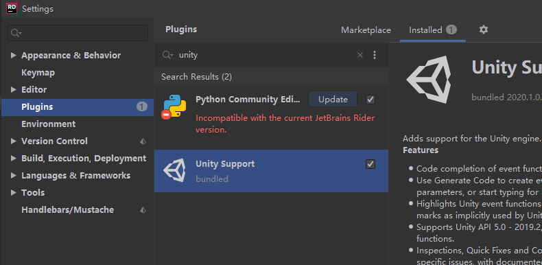Disable the Python Community Edition plugin checkbox
This screenshot has height=265, width=542.
[x=370, y=100]
